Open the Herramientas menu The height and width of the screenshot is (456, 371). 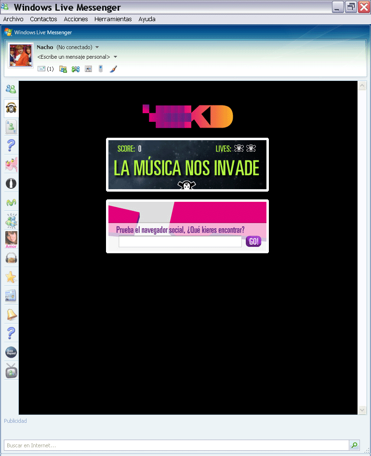113,19
